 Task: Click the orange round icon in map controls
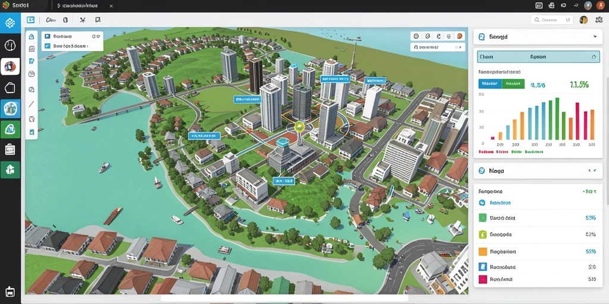click(460, 36)
